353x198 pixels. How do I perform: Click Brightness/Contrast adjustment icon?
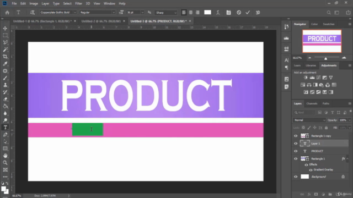(306, 78)
